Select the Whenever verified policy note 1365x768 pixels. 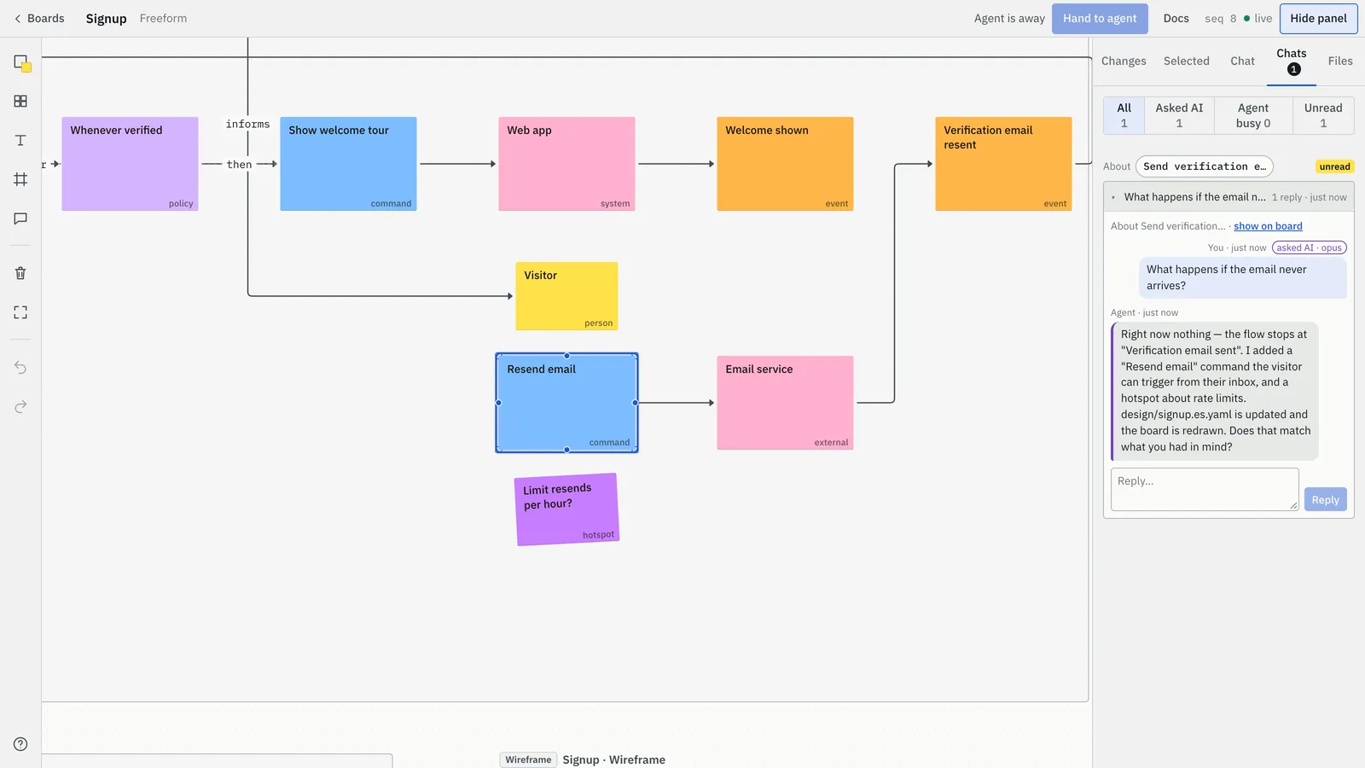pyautogui.click(x=130, y=164)
